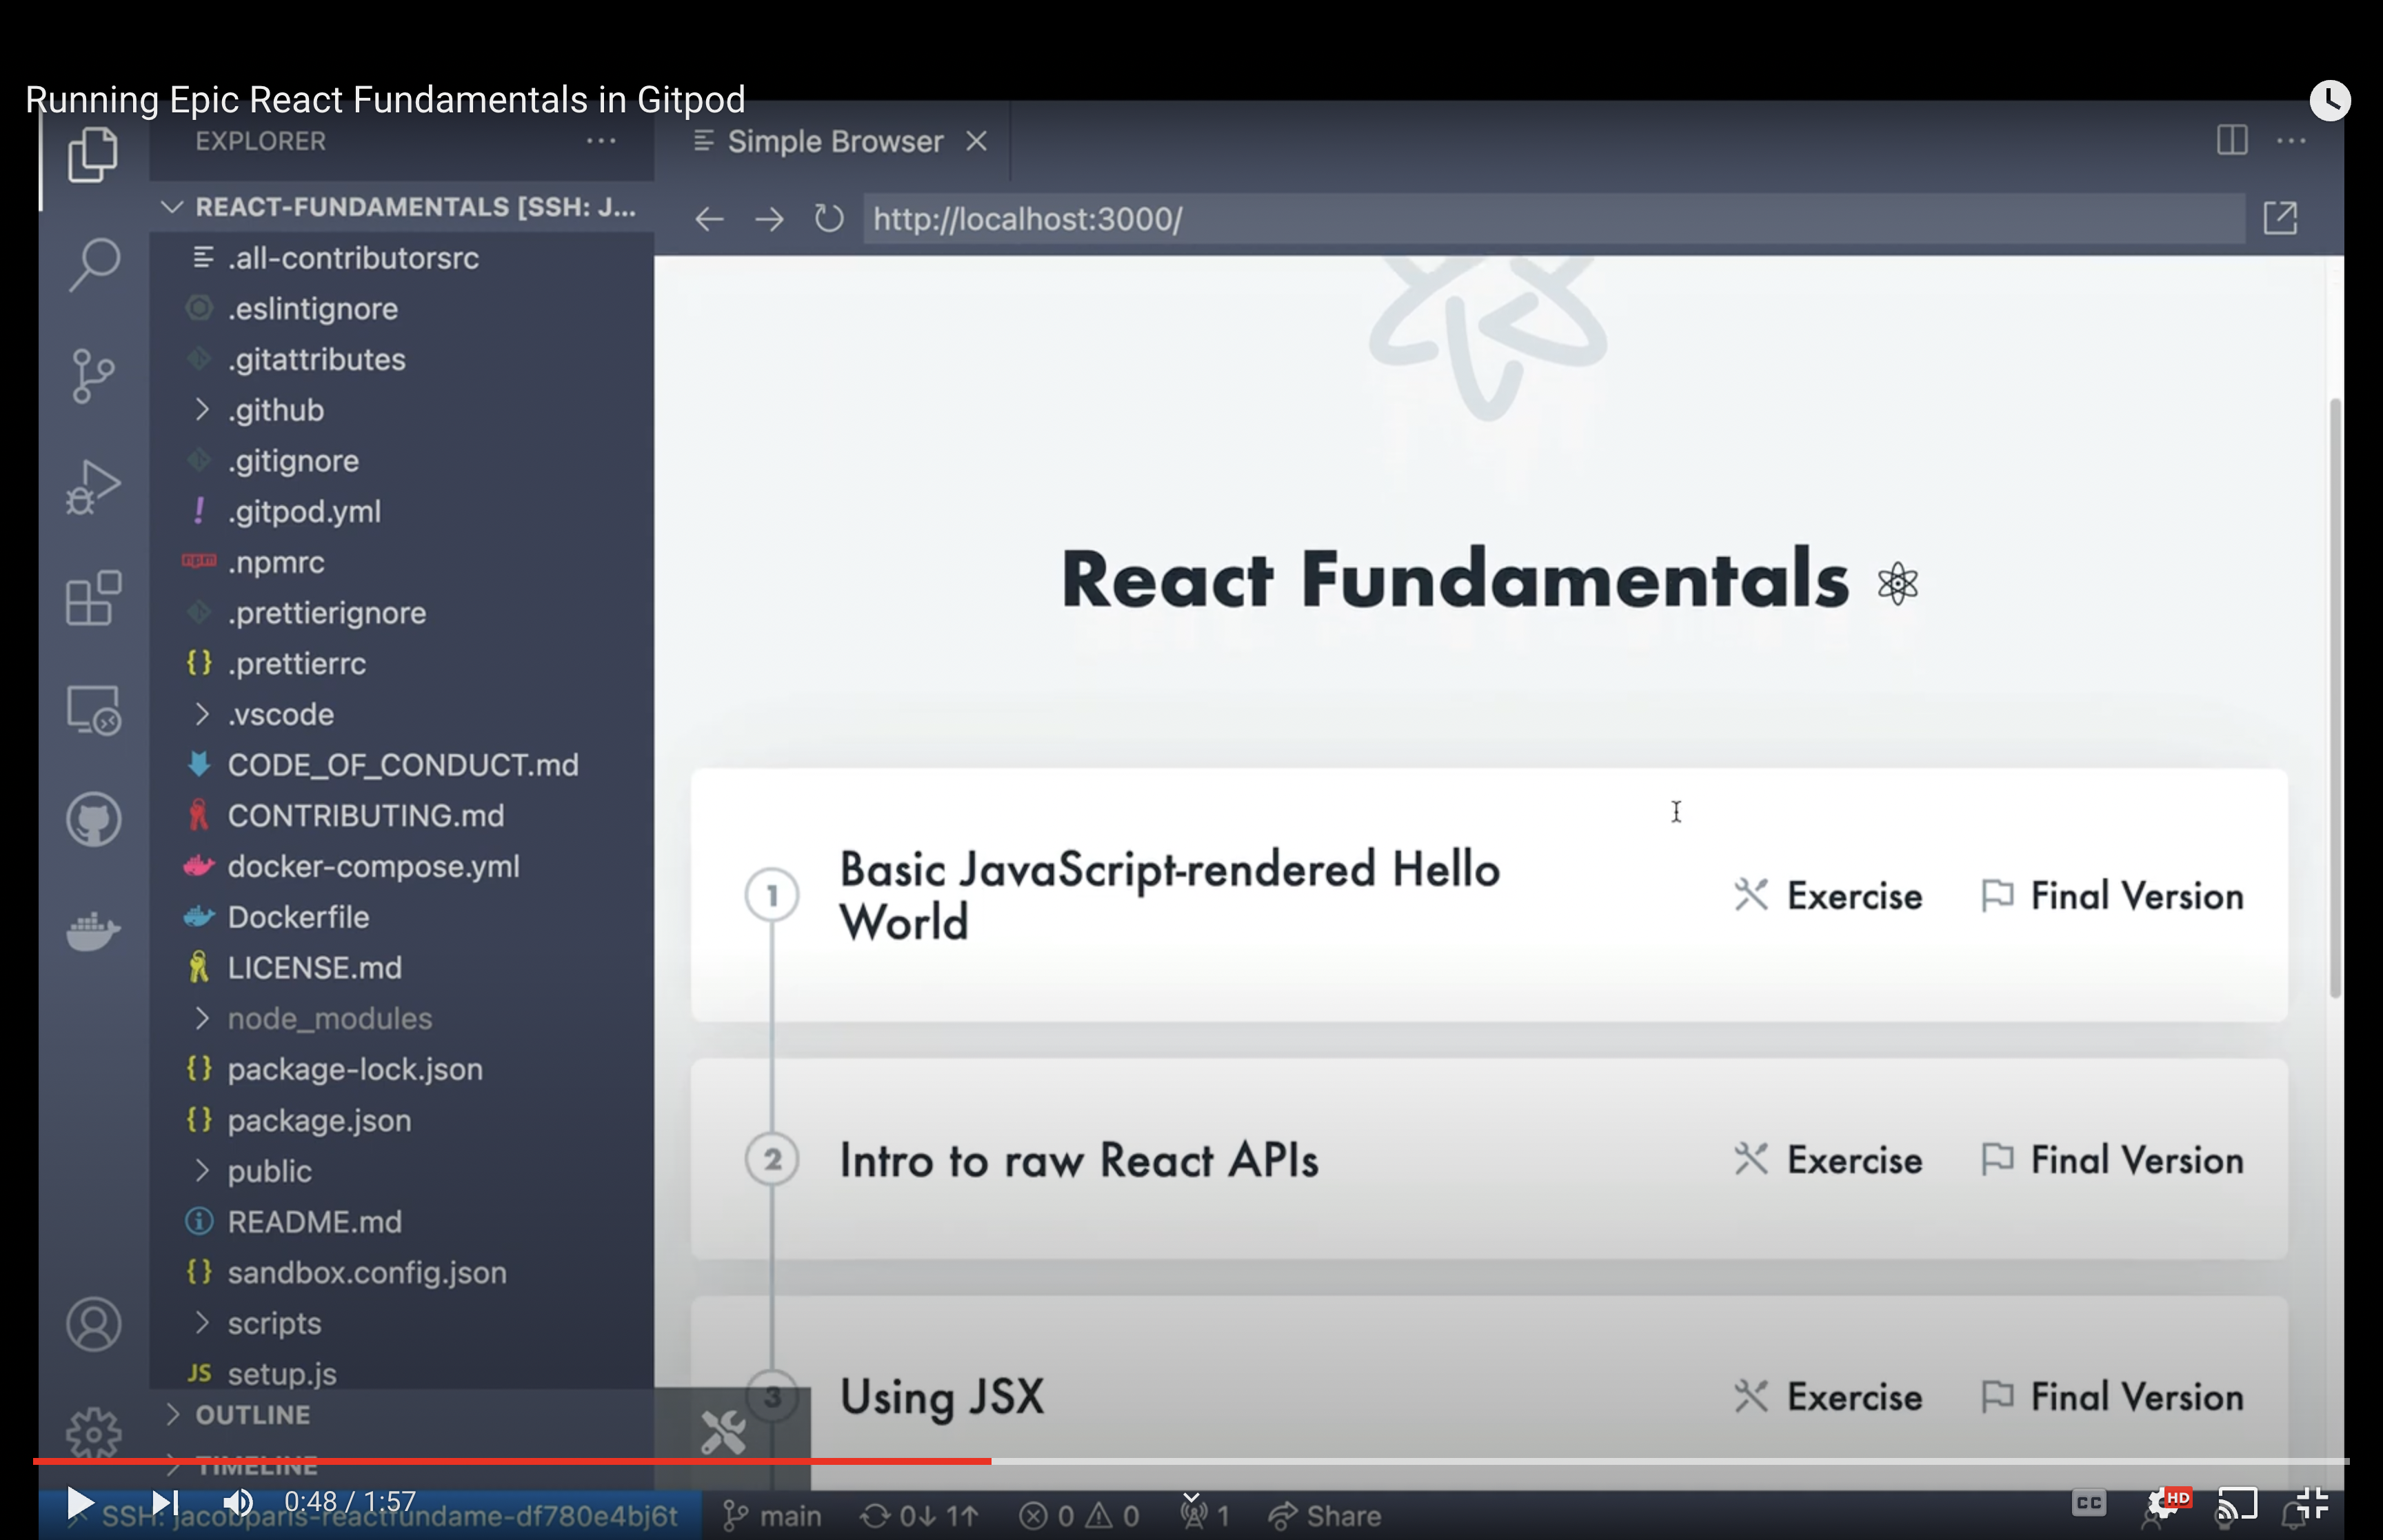Open the GitHub view in activity bar
Viewport: 2383px width, 1540px height.
[x=93, y=820]
